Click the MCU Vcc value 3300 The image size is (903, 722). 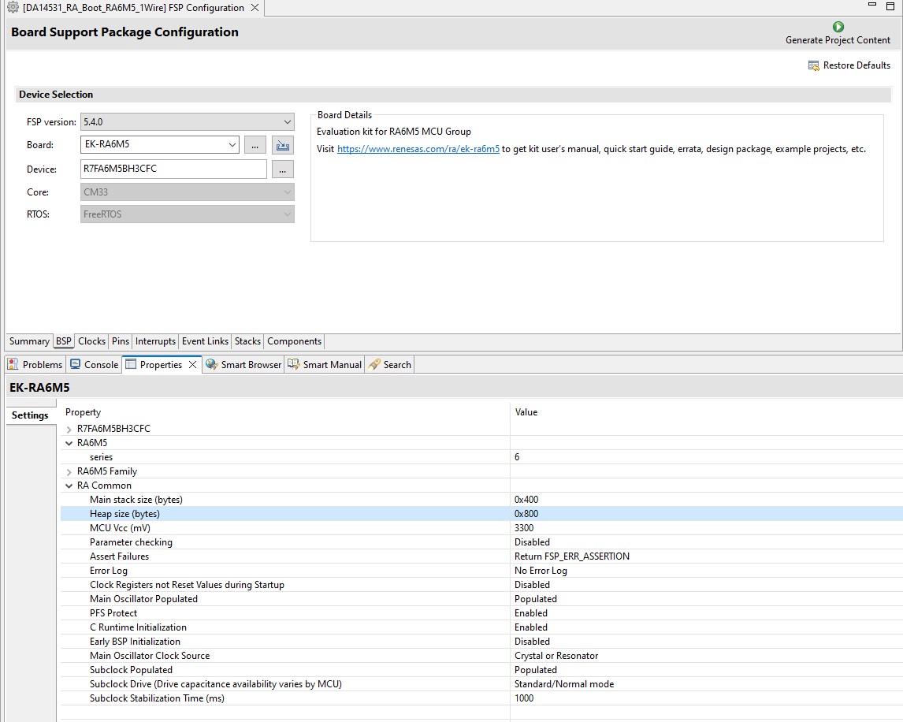click(x=524, y=528)
